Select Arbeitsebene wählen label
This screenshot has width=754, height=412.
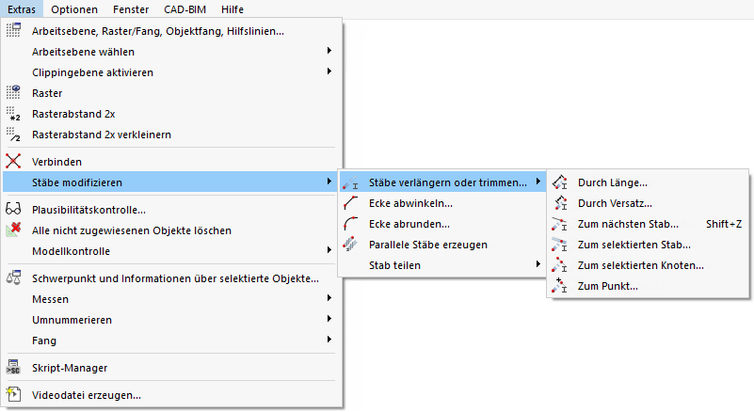(83, 52)
